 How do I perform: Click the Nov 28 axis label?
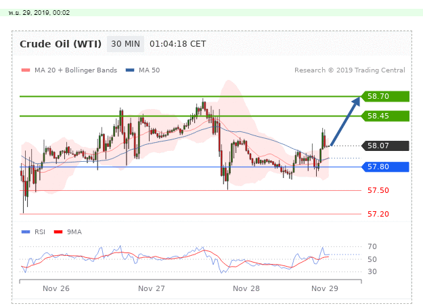tap(246, 288)
